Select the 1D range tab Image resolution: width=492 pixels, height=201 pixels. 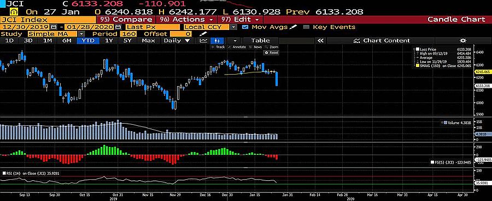[9, 41]
